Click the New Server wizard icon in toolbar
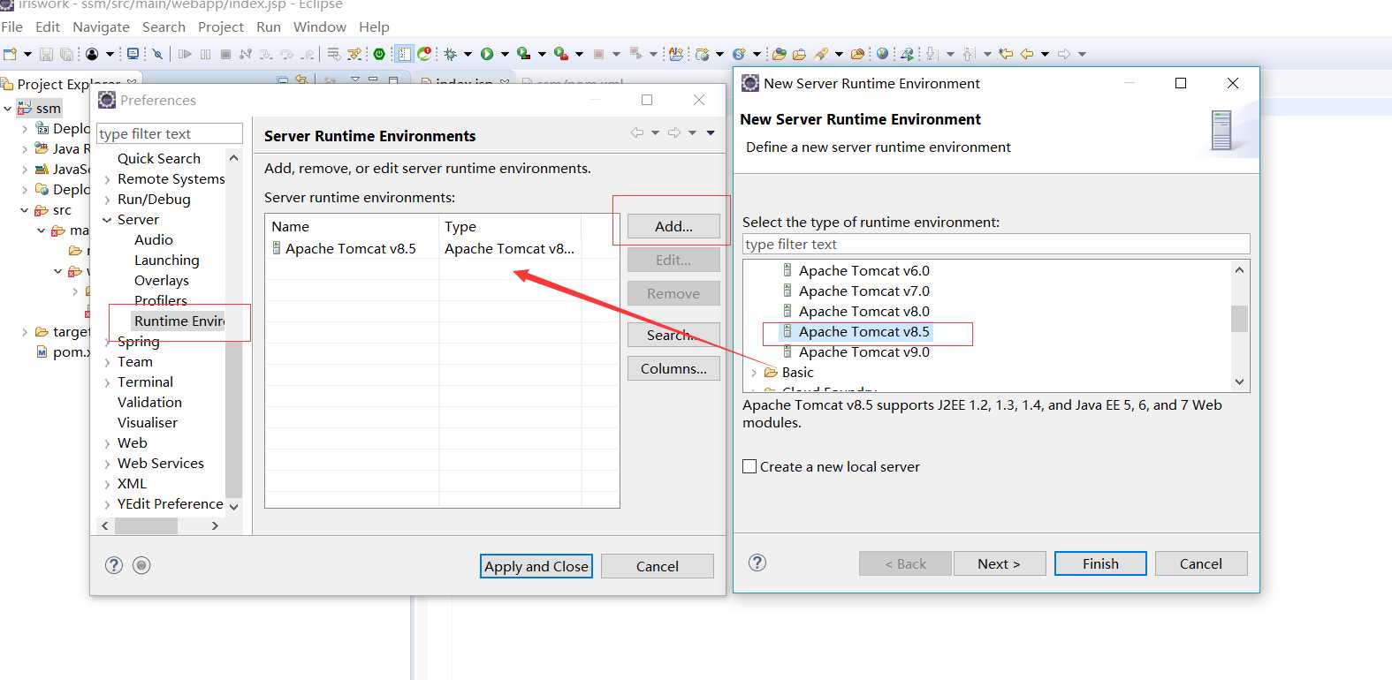Image resolution: width=1392 pixels, height=680 pixels. pos(702,54)
